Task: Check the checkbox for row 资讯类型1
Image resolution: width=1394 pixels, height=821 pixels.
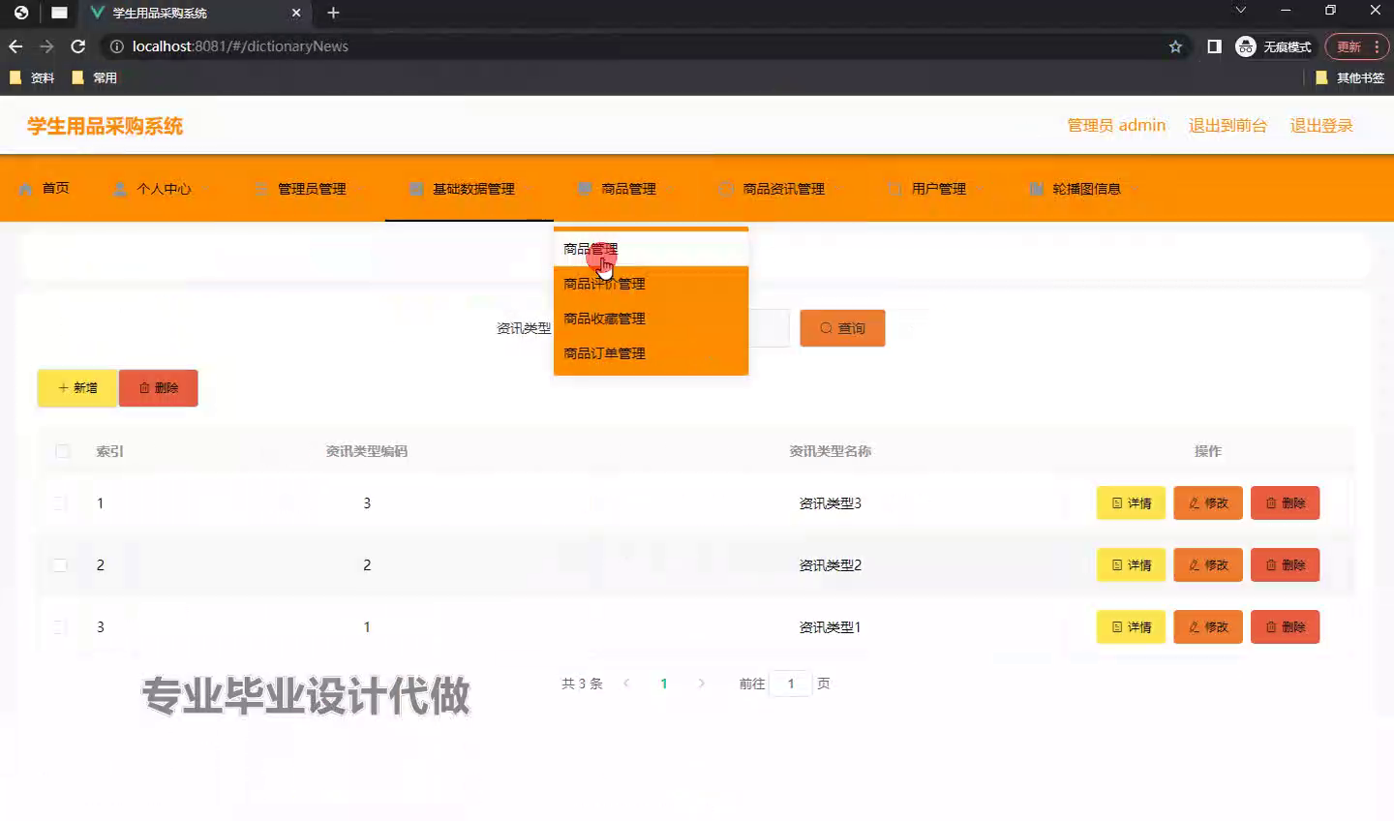Action: click(x=60, y=627)
